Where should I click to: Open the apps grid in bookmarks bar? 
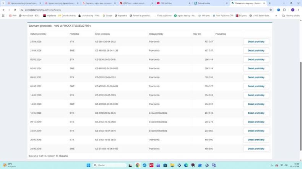[x=3, y=16]
